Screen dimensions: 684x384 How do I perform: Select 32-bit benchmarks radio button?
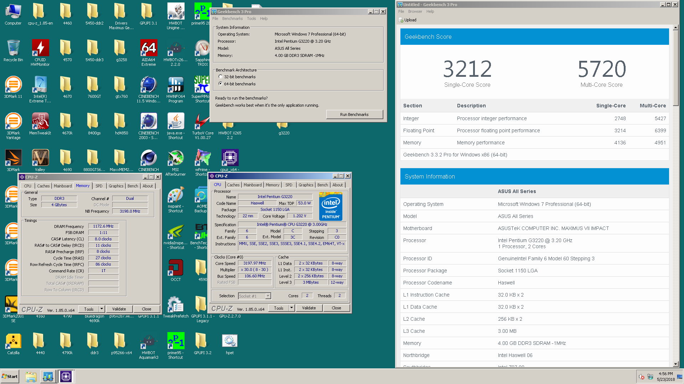(221, 77)
